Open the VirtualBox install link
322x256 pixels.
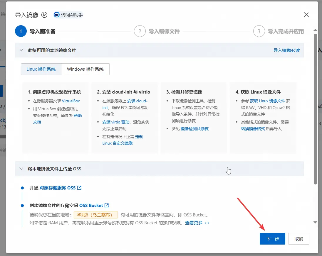click(71, 101)
